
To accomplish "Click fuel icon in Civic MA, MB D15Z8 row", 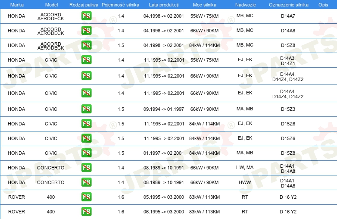I will click(86, 153).
